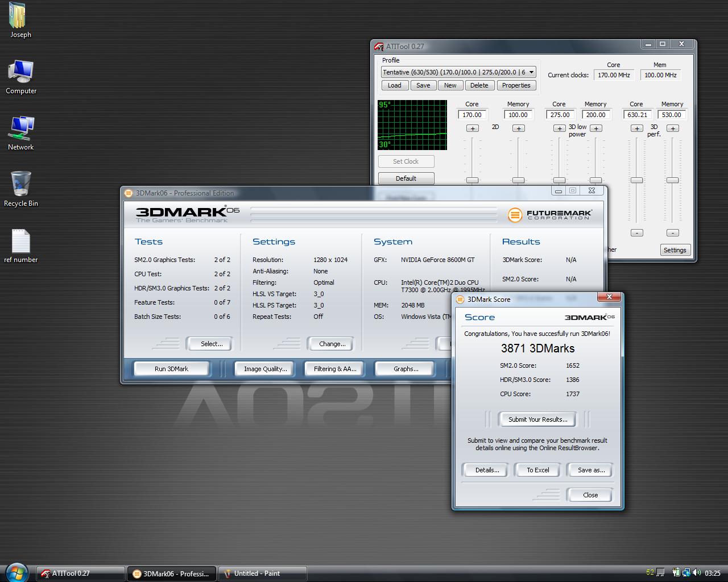Image resolution: width=728 pixels, height=582 pixels.
Task: Click the 3DMark06 title bar icon
Action: coord(129,193)
